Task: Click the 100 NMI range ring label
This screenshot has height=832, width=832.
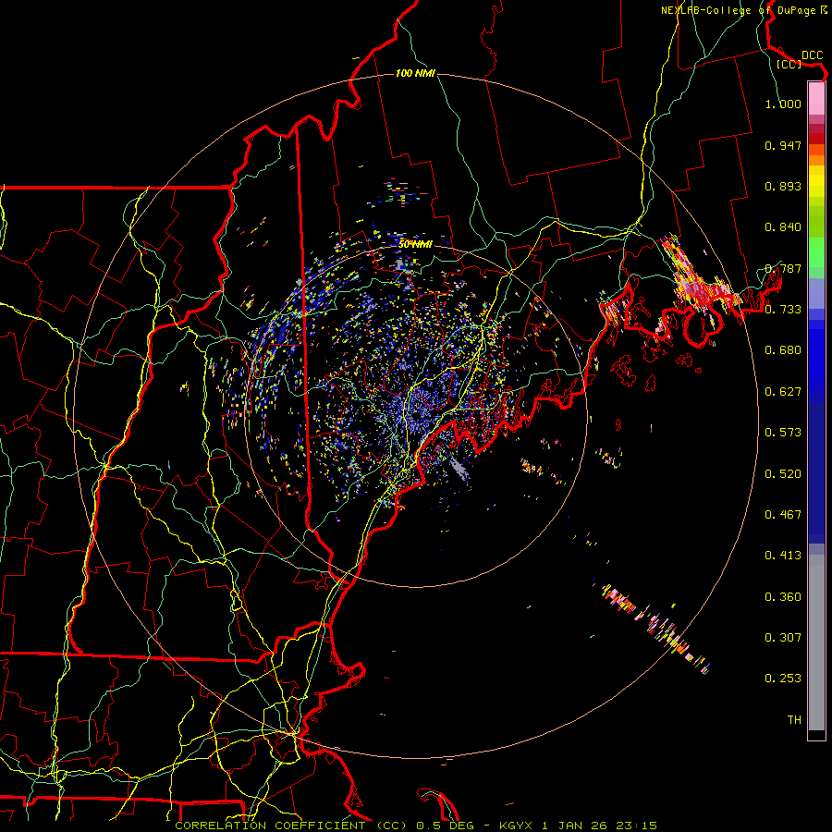Action: click(415, 73)
